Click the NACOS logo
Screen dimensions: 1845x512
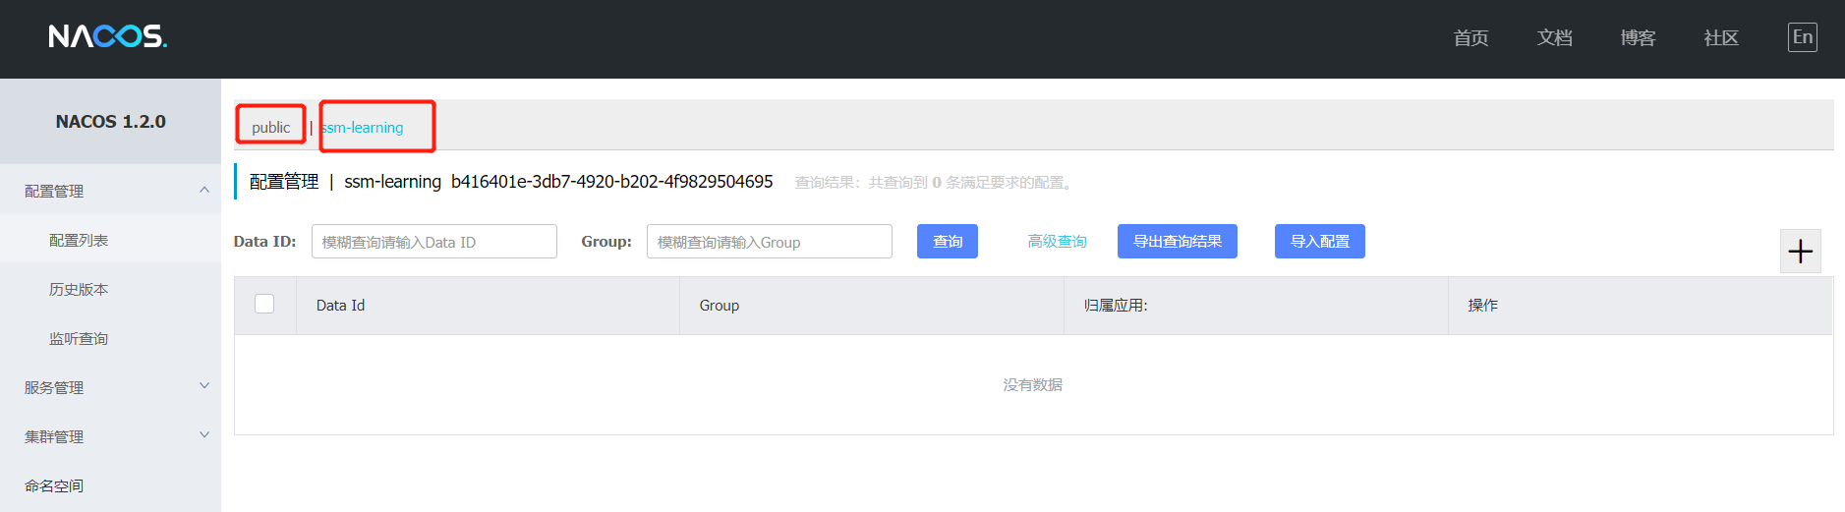coord(108,37)
